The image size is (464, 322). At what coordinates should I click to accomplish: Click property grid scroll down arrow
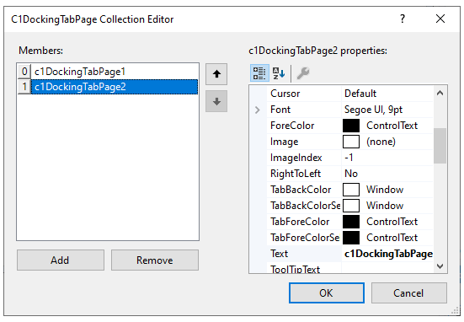[x=440, y=266]
